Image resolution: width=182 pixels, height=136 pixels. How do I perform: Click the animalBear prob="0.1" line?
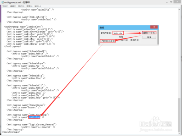[x=29, y=29]
